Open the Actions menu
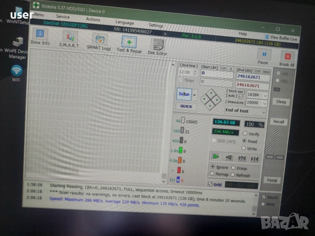Image resolution: width=315 pixels, height=236 pixels. click(93, 19)
